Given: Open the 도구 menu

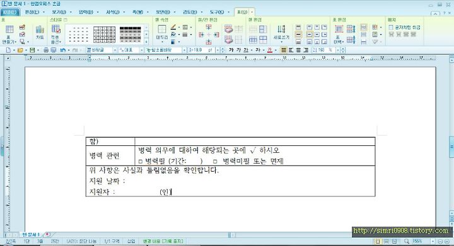Looking at the screenshot, I should pyautogui.click(x=217, y=12).
